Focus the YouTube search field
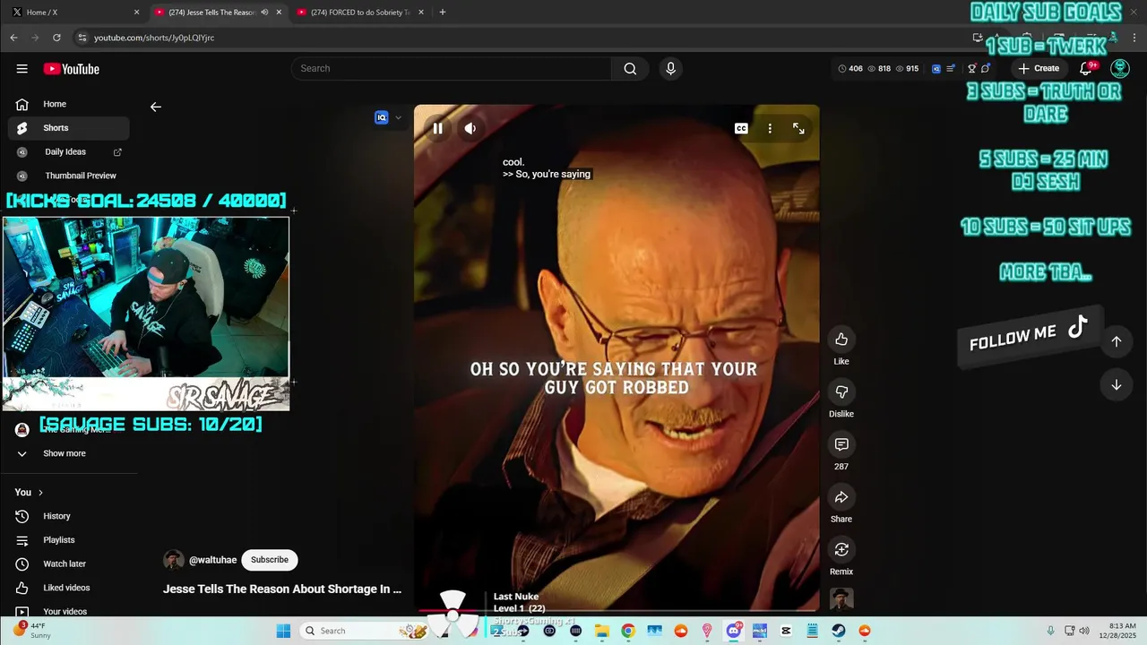The image size is (1147, 645). [451, 69]
